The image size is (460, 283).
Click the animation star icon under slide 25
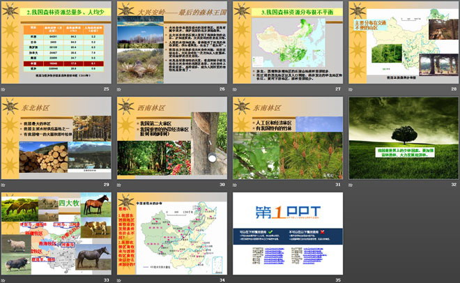(5, 89)
